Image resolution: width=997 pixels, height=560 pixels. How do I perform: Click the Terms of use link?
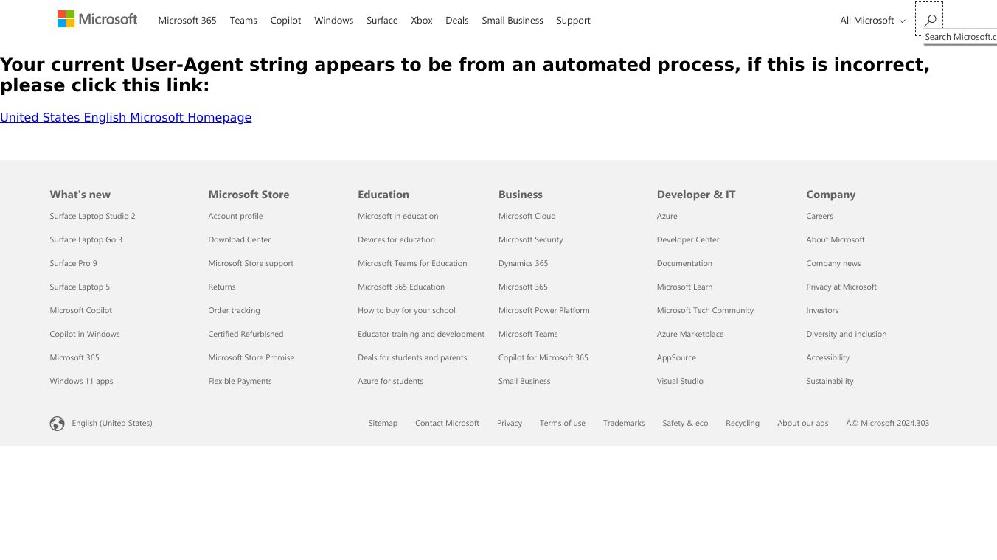coord(562,423)
